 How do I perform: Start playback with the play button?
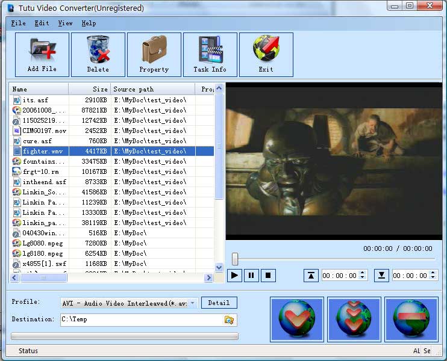234,276
